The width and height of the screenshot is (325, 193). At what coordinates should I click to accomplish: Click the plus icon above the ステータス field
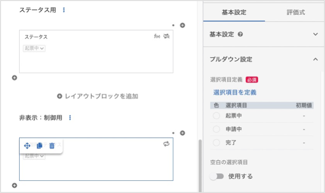coord(182,25)
